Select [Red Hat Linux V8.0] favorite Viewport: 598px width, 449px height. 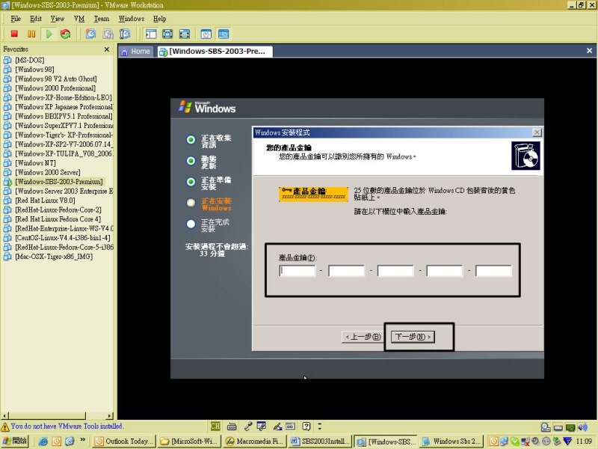(45, 201)
